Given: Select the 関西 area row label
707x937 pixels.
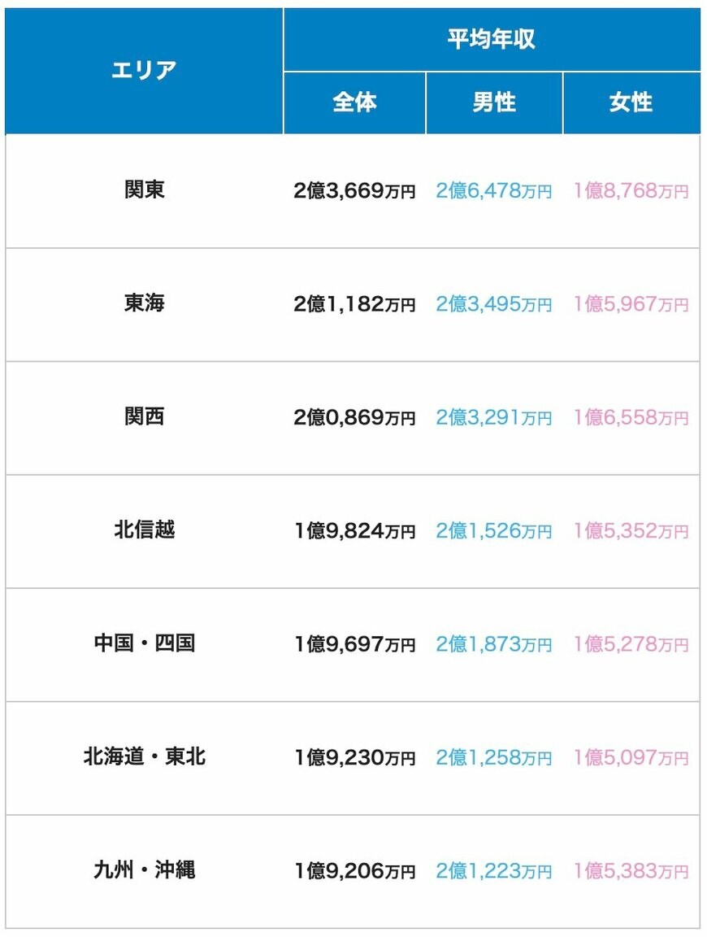Looking at the screenshot, I should 144,417.
